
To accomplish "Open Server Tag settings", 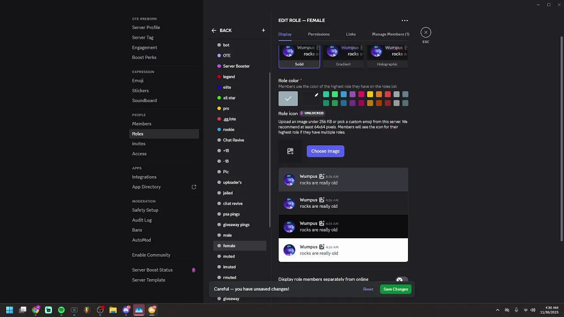I will 143,37.
